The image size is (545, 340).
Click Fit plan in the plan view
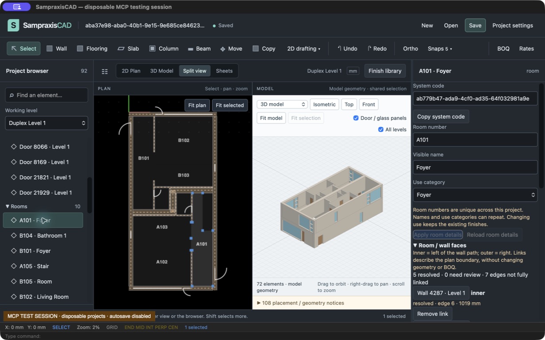(x=197, y=105)
